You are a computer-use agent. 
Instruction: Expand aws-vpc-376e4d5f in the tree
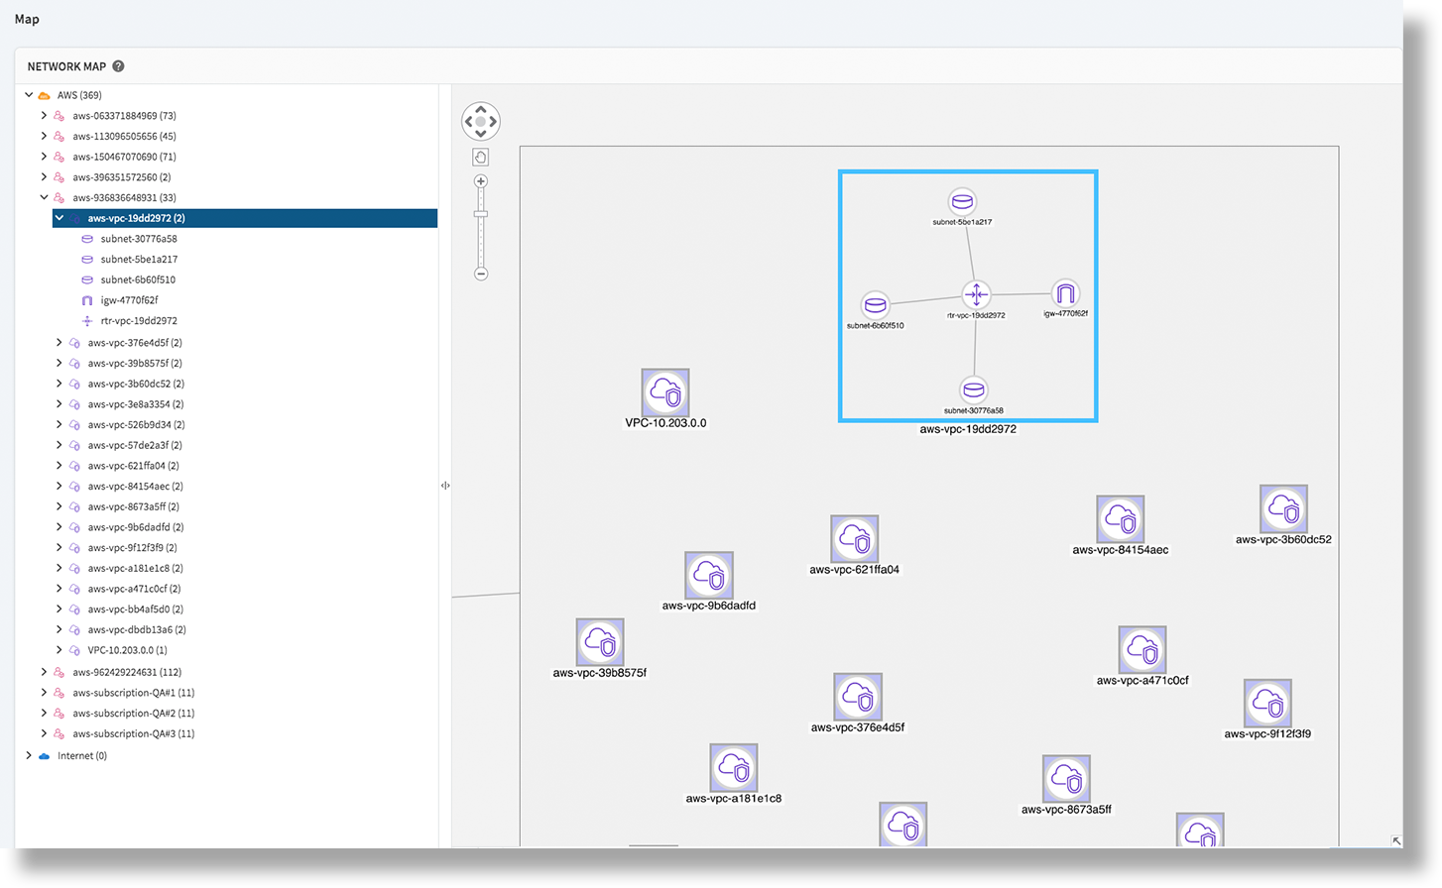tap(60, 343)
